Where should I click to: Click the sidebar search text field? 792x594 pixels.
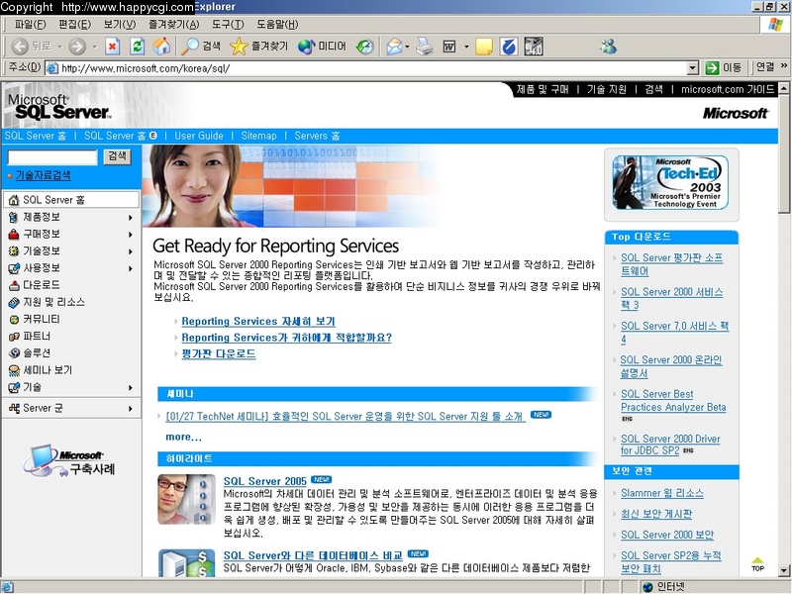click(x=52, y=157)
